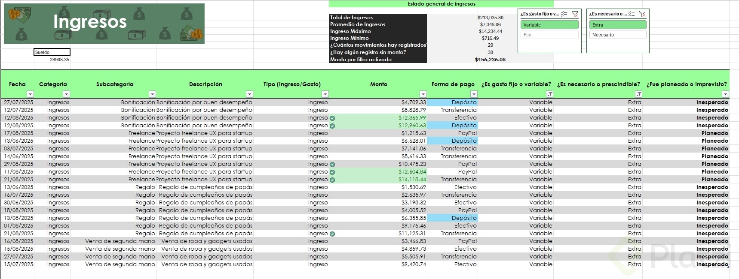Click the green check icon beside $12,960.63
The width and height of the screenshot is (739, 279).
click(x=332, y=126)
